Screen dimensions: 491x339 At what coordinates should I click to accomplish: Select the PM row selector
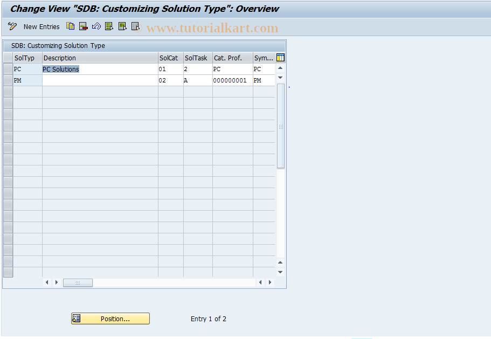tap(8, 80)
